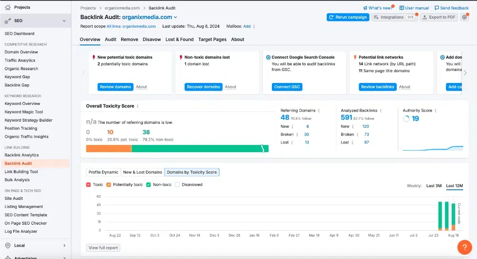Click the info icon beside Overall Toxicity Score

138,106
